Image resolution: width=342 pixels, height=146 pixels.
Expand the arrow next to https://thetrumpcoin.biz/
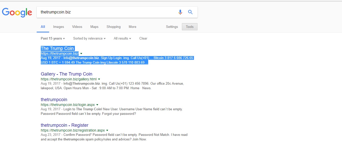(81, 53)
